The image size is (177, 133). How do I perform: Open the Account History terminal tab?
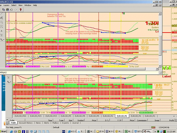click(x=26, y=123)
